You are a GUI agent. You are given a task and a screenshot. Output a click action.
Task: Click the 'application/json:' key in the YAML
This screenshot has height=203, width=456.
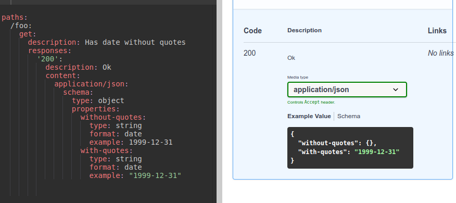91,84
